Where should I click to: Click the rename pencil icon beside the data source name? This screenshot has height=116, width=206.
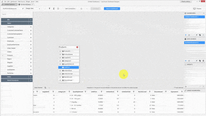pos(23,9)
